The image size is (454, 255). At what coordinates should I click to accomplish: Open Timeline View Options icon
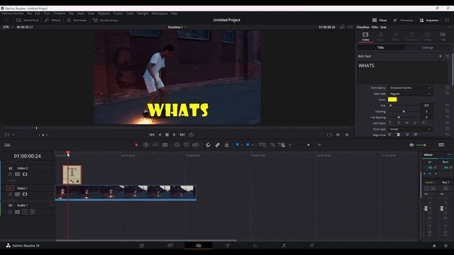7,144
